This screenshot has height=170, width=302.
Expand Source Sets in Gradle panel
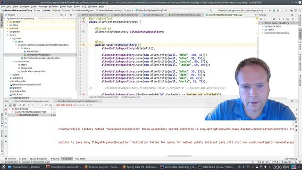[262, 26]
